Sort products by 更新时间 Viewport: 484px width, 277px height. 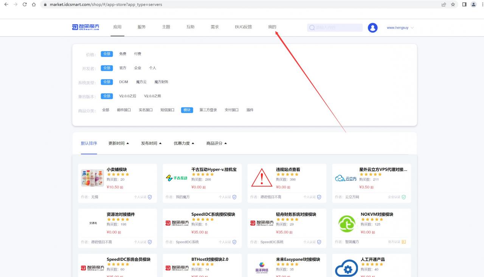[x=118, y=143]
